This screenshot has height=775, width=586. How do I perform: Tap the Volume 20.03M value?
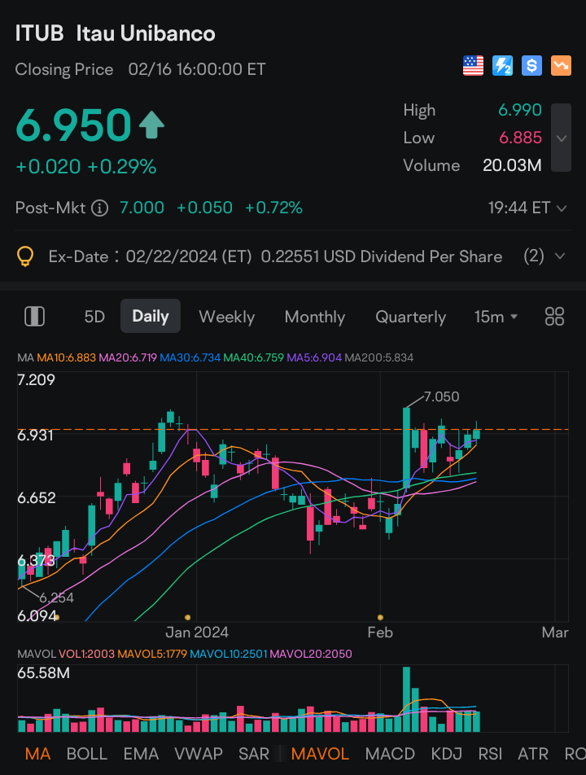[x=512, y=165]
